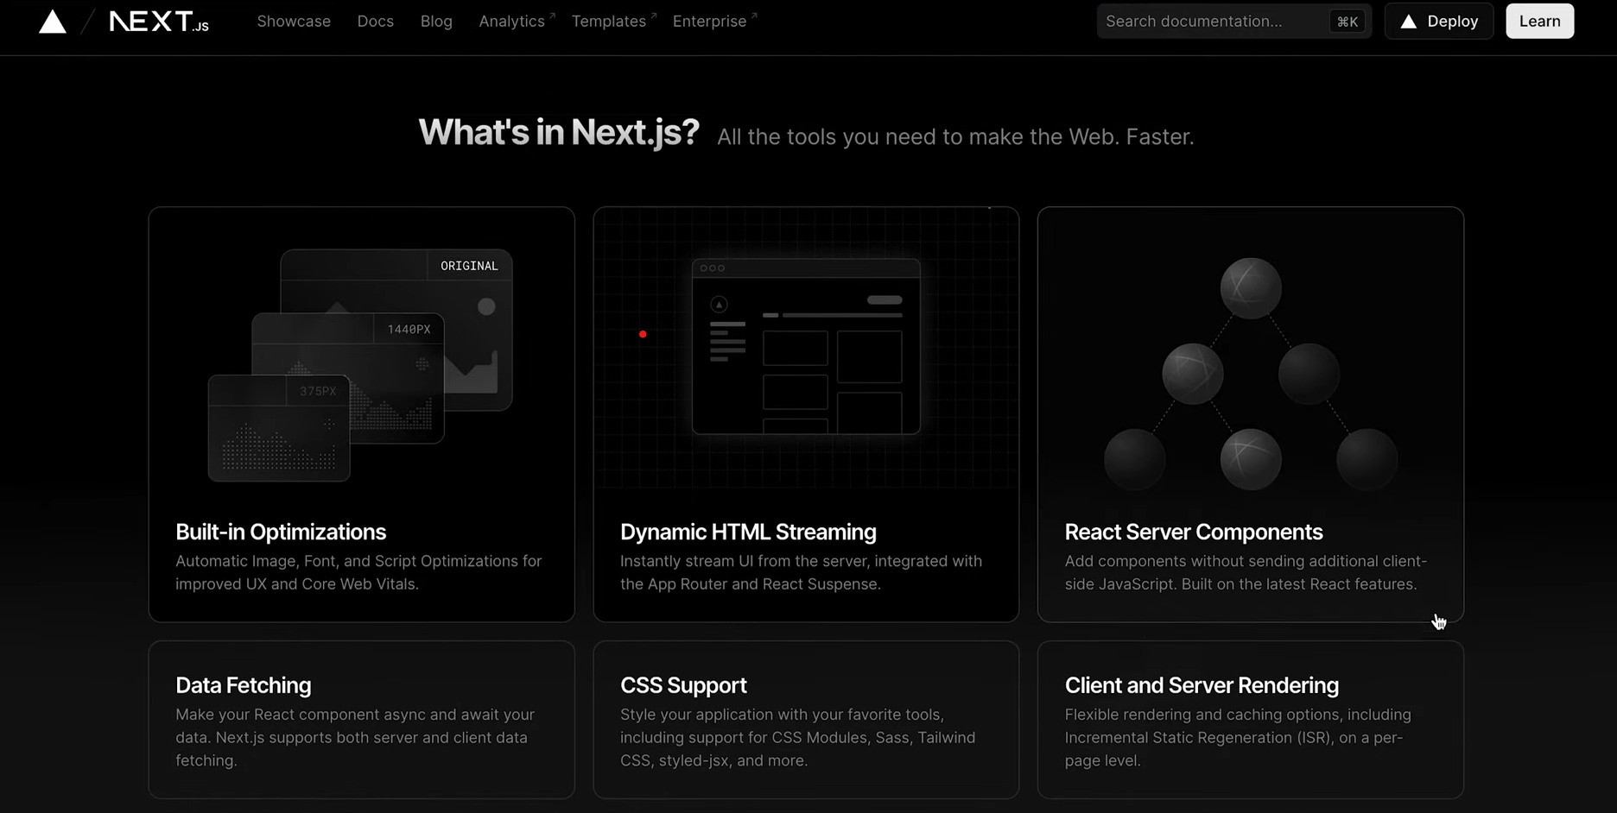Click the stacked image sizes illustration
Screen dimensions: 1617x813
click(x=361, y=364)
